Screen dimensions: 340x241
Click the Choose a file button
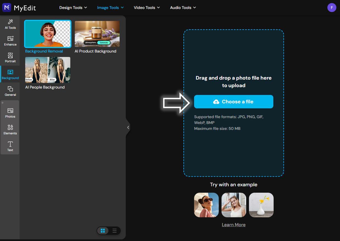[233, 101]
